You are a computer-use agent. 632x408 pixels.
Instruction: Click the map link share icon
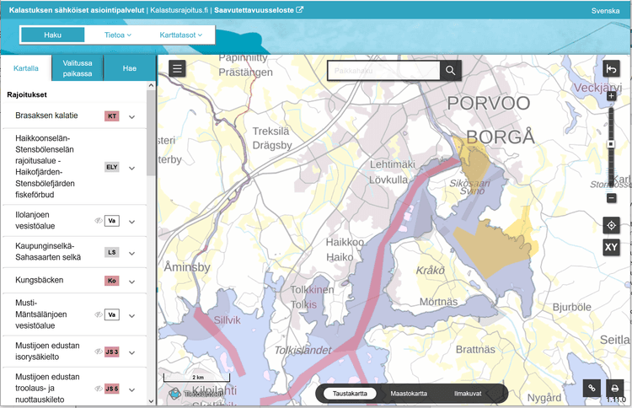592,388
